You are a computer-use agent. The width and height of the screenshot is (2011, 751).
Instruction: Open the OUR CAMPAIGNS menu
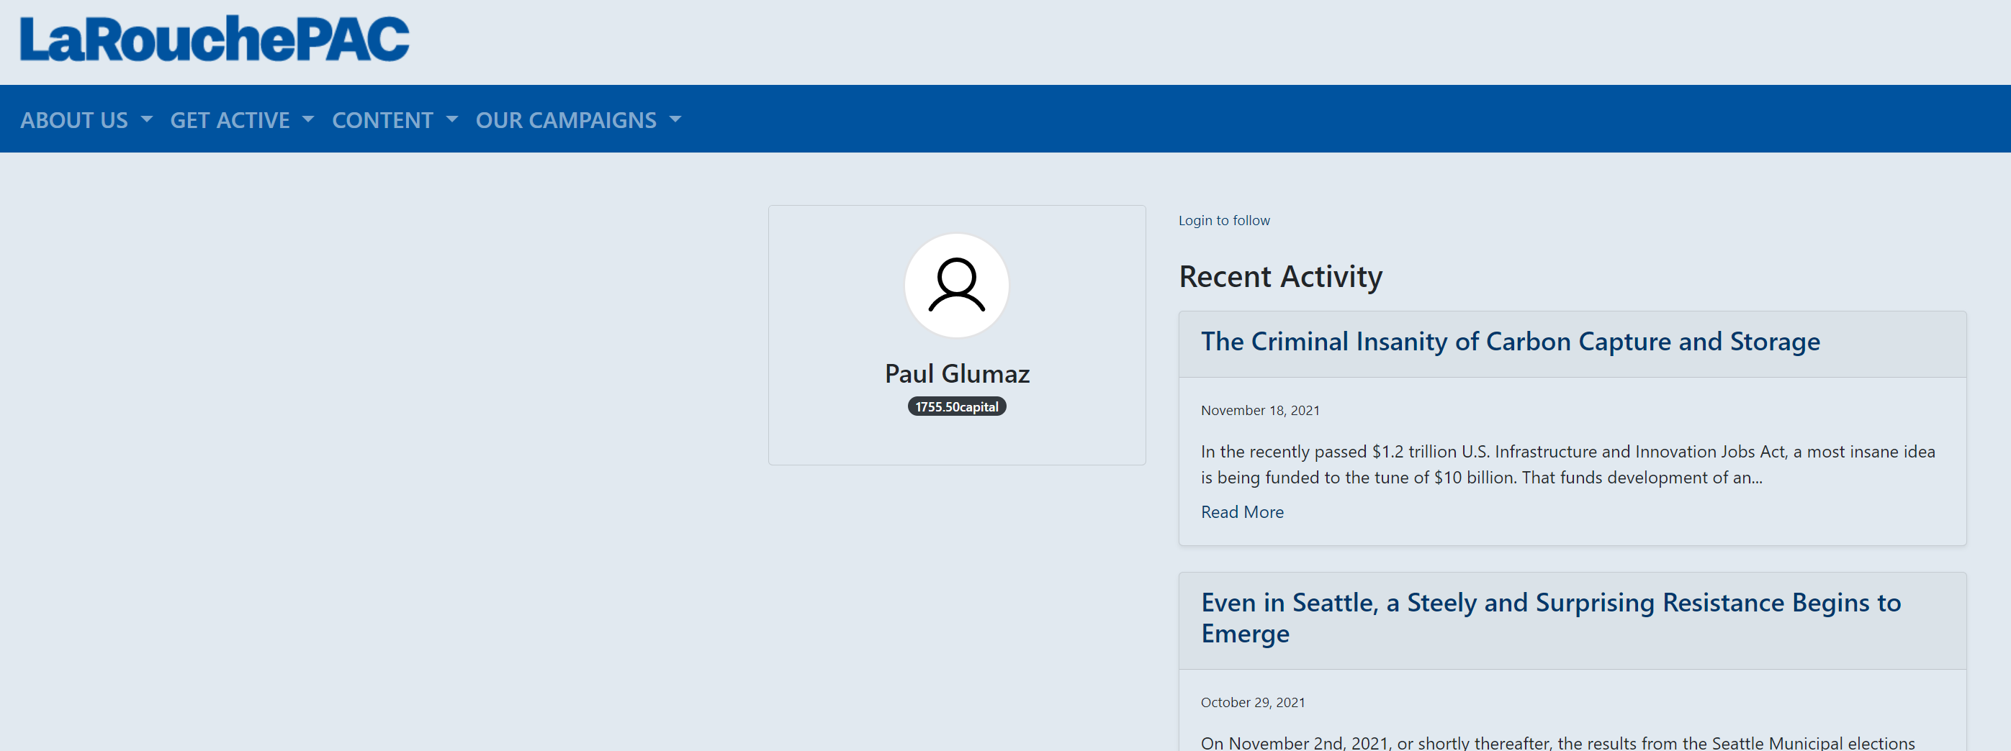tap(578, 120)
